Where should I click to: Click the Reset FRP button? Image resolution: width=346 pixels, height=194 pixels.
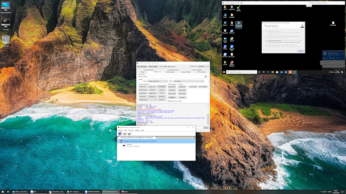tap(143, 96)
